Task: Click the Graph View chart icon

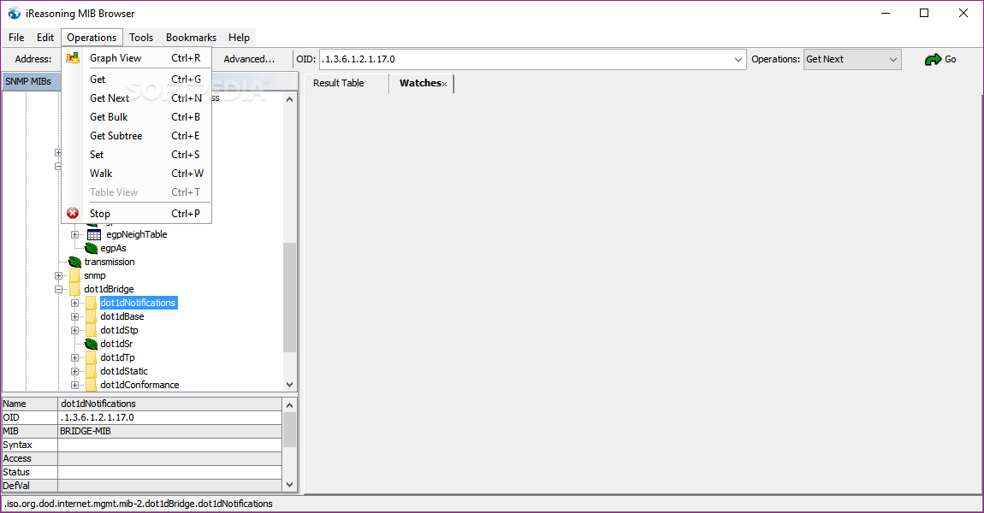Action: click(x=73, y=58)
